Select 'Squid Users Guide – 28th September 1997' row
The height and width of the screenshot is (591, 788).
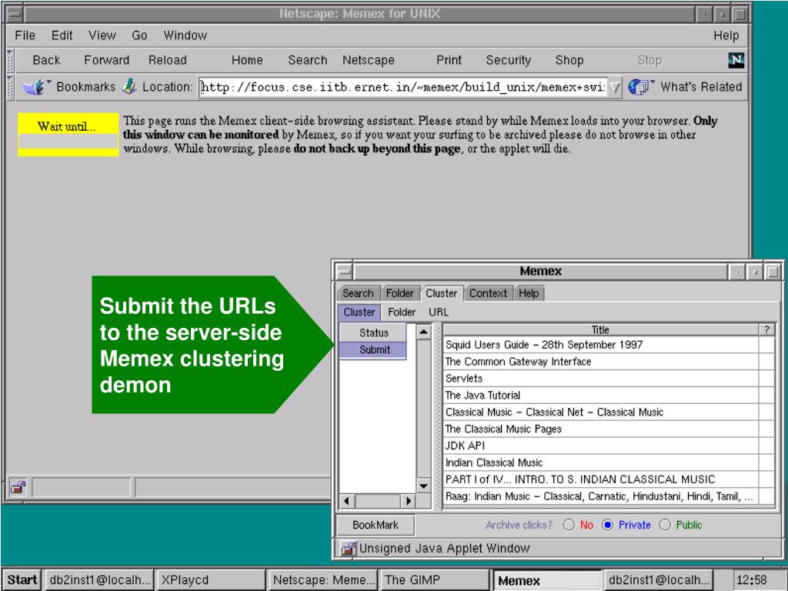[x=600, y=345]
